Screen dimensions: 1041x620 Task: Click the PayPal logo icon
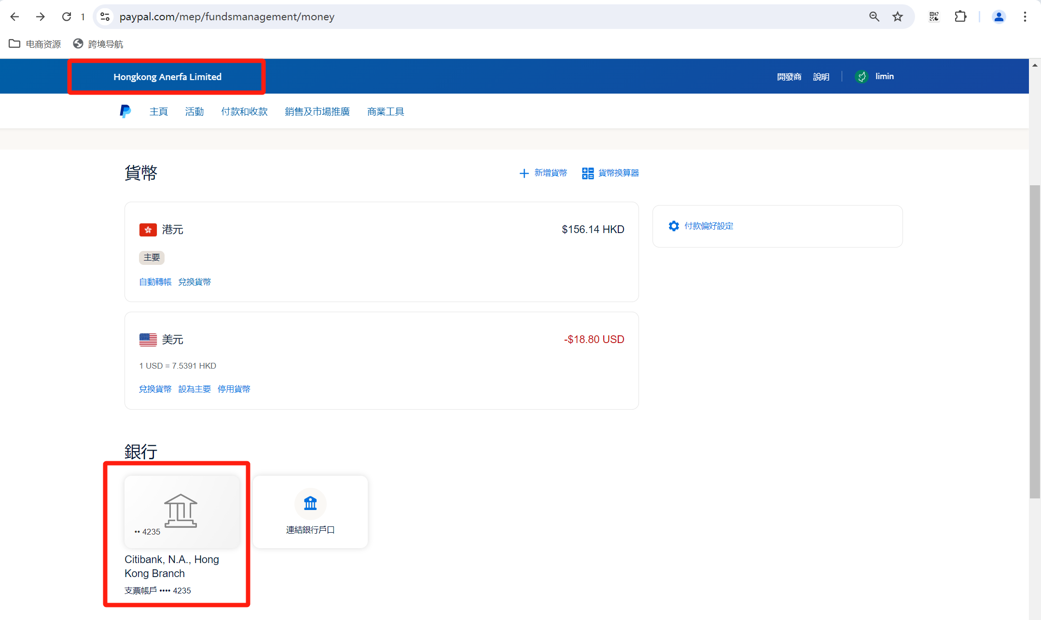[x=125, y=111]
